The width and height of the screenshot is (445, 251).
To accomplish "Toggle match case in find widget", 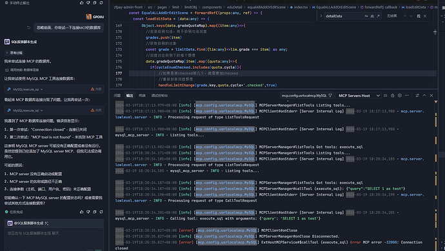I will [x=366, y=16].
